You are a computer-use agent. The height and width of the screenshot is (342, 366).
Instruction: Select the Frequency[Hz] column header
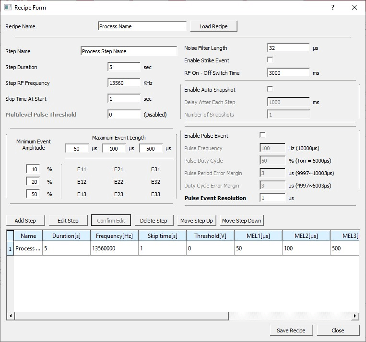114,236
